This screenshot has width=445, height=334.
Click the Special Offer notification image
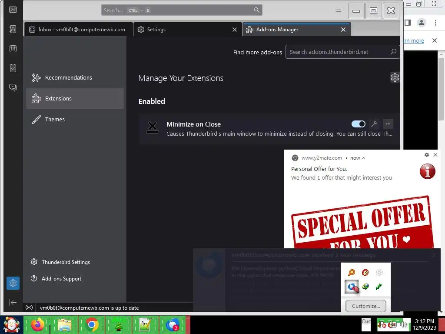pyautogui.click(x=362, y=221)
